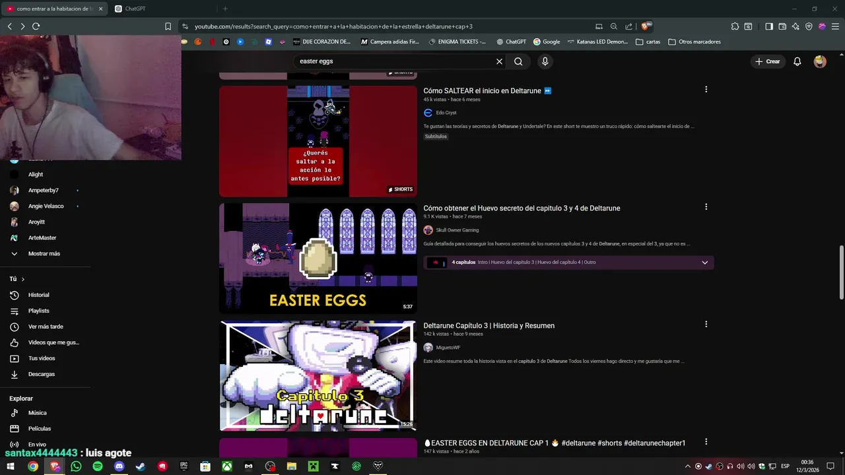Screen dimensions: 845x475
Task: Open a new browser tab
Action: pyautogui.click(x=225, y=9)
